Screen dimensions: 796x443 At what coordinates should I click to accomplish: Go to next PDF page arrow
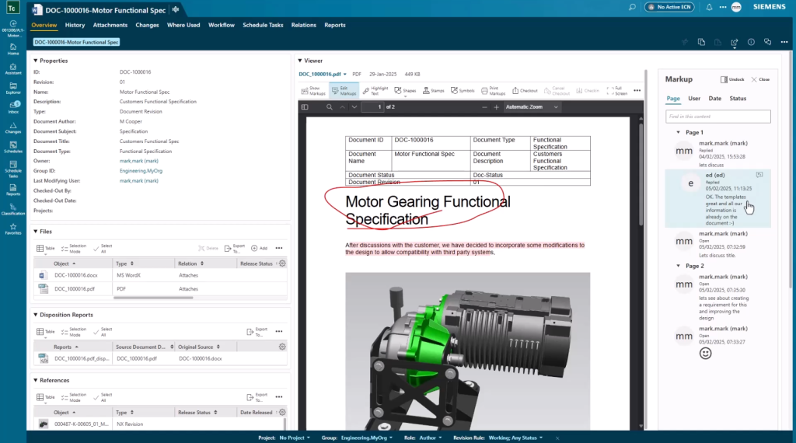click(x=354, y=107)
